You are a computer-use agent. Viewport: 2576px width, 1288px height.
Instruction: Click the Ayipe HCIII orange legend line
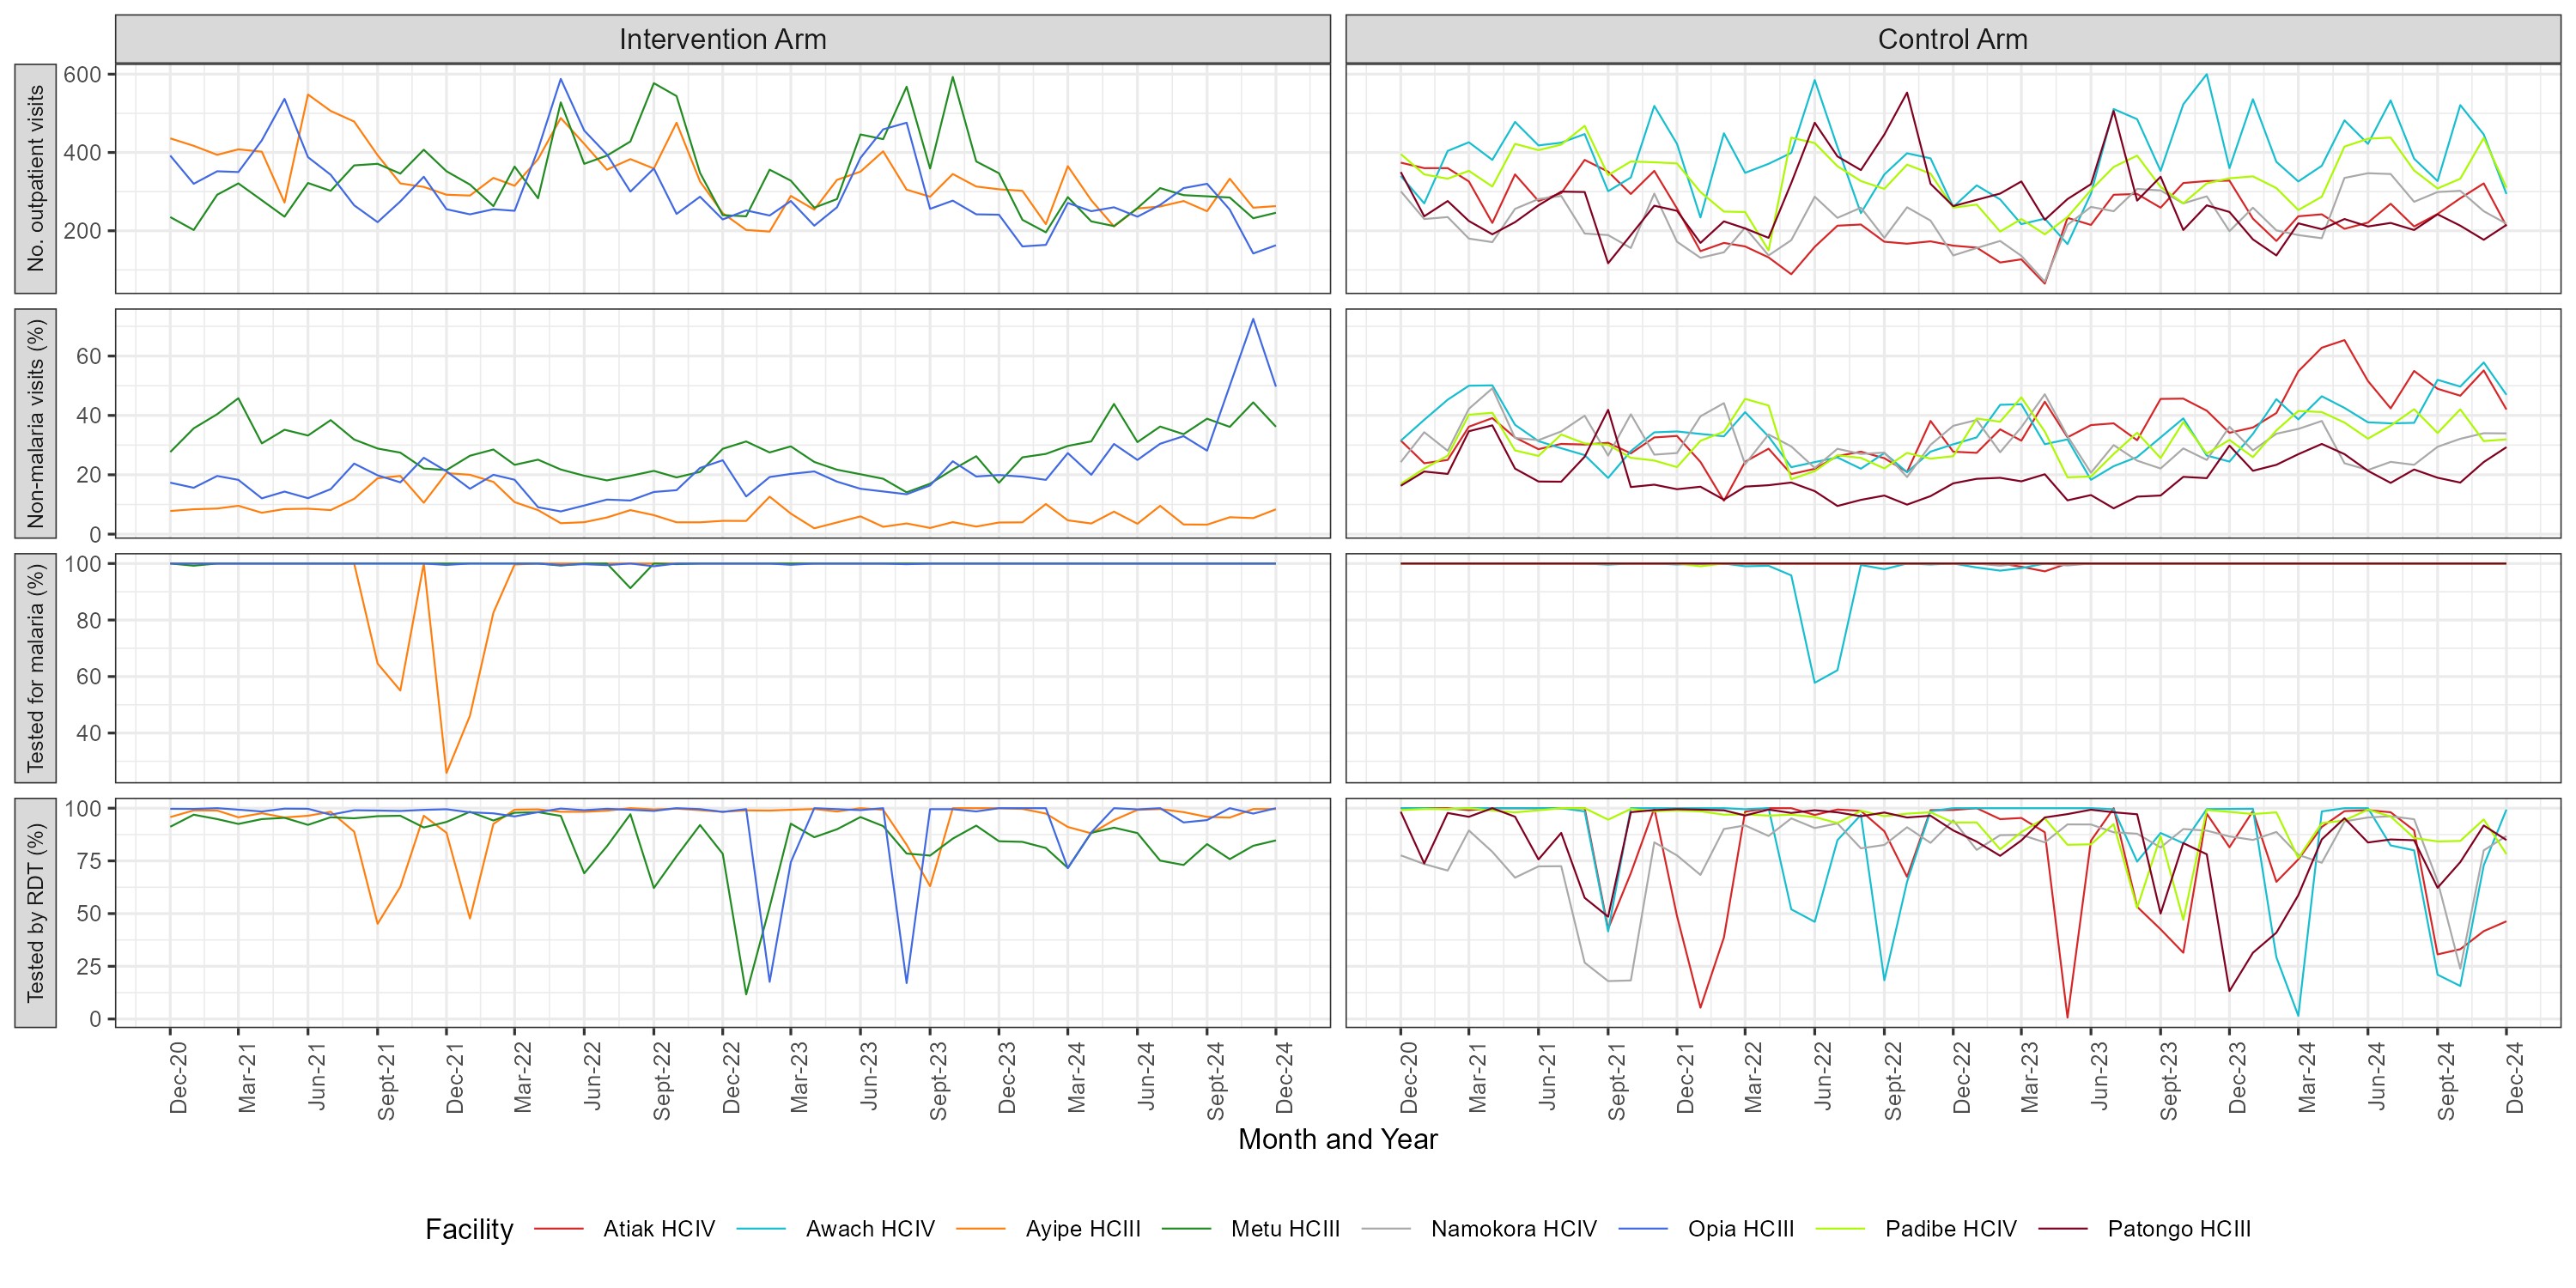(x=981, y=1229)
